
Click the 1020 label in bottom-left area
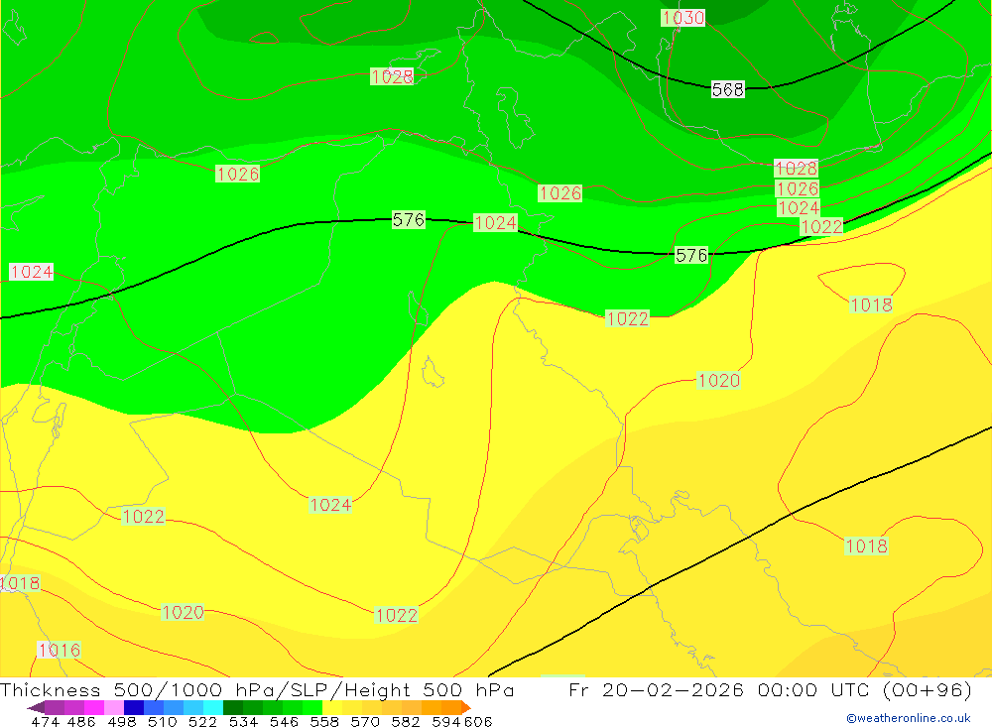[183, 613]
